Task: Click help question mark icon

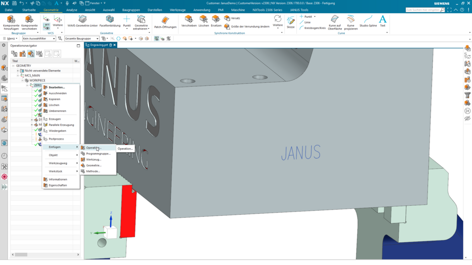Action: click(x=462, y=10)
